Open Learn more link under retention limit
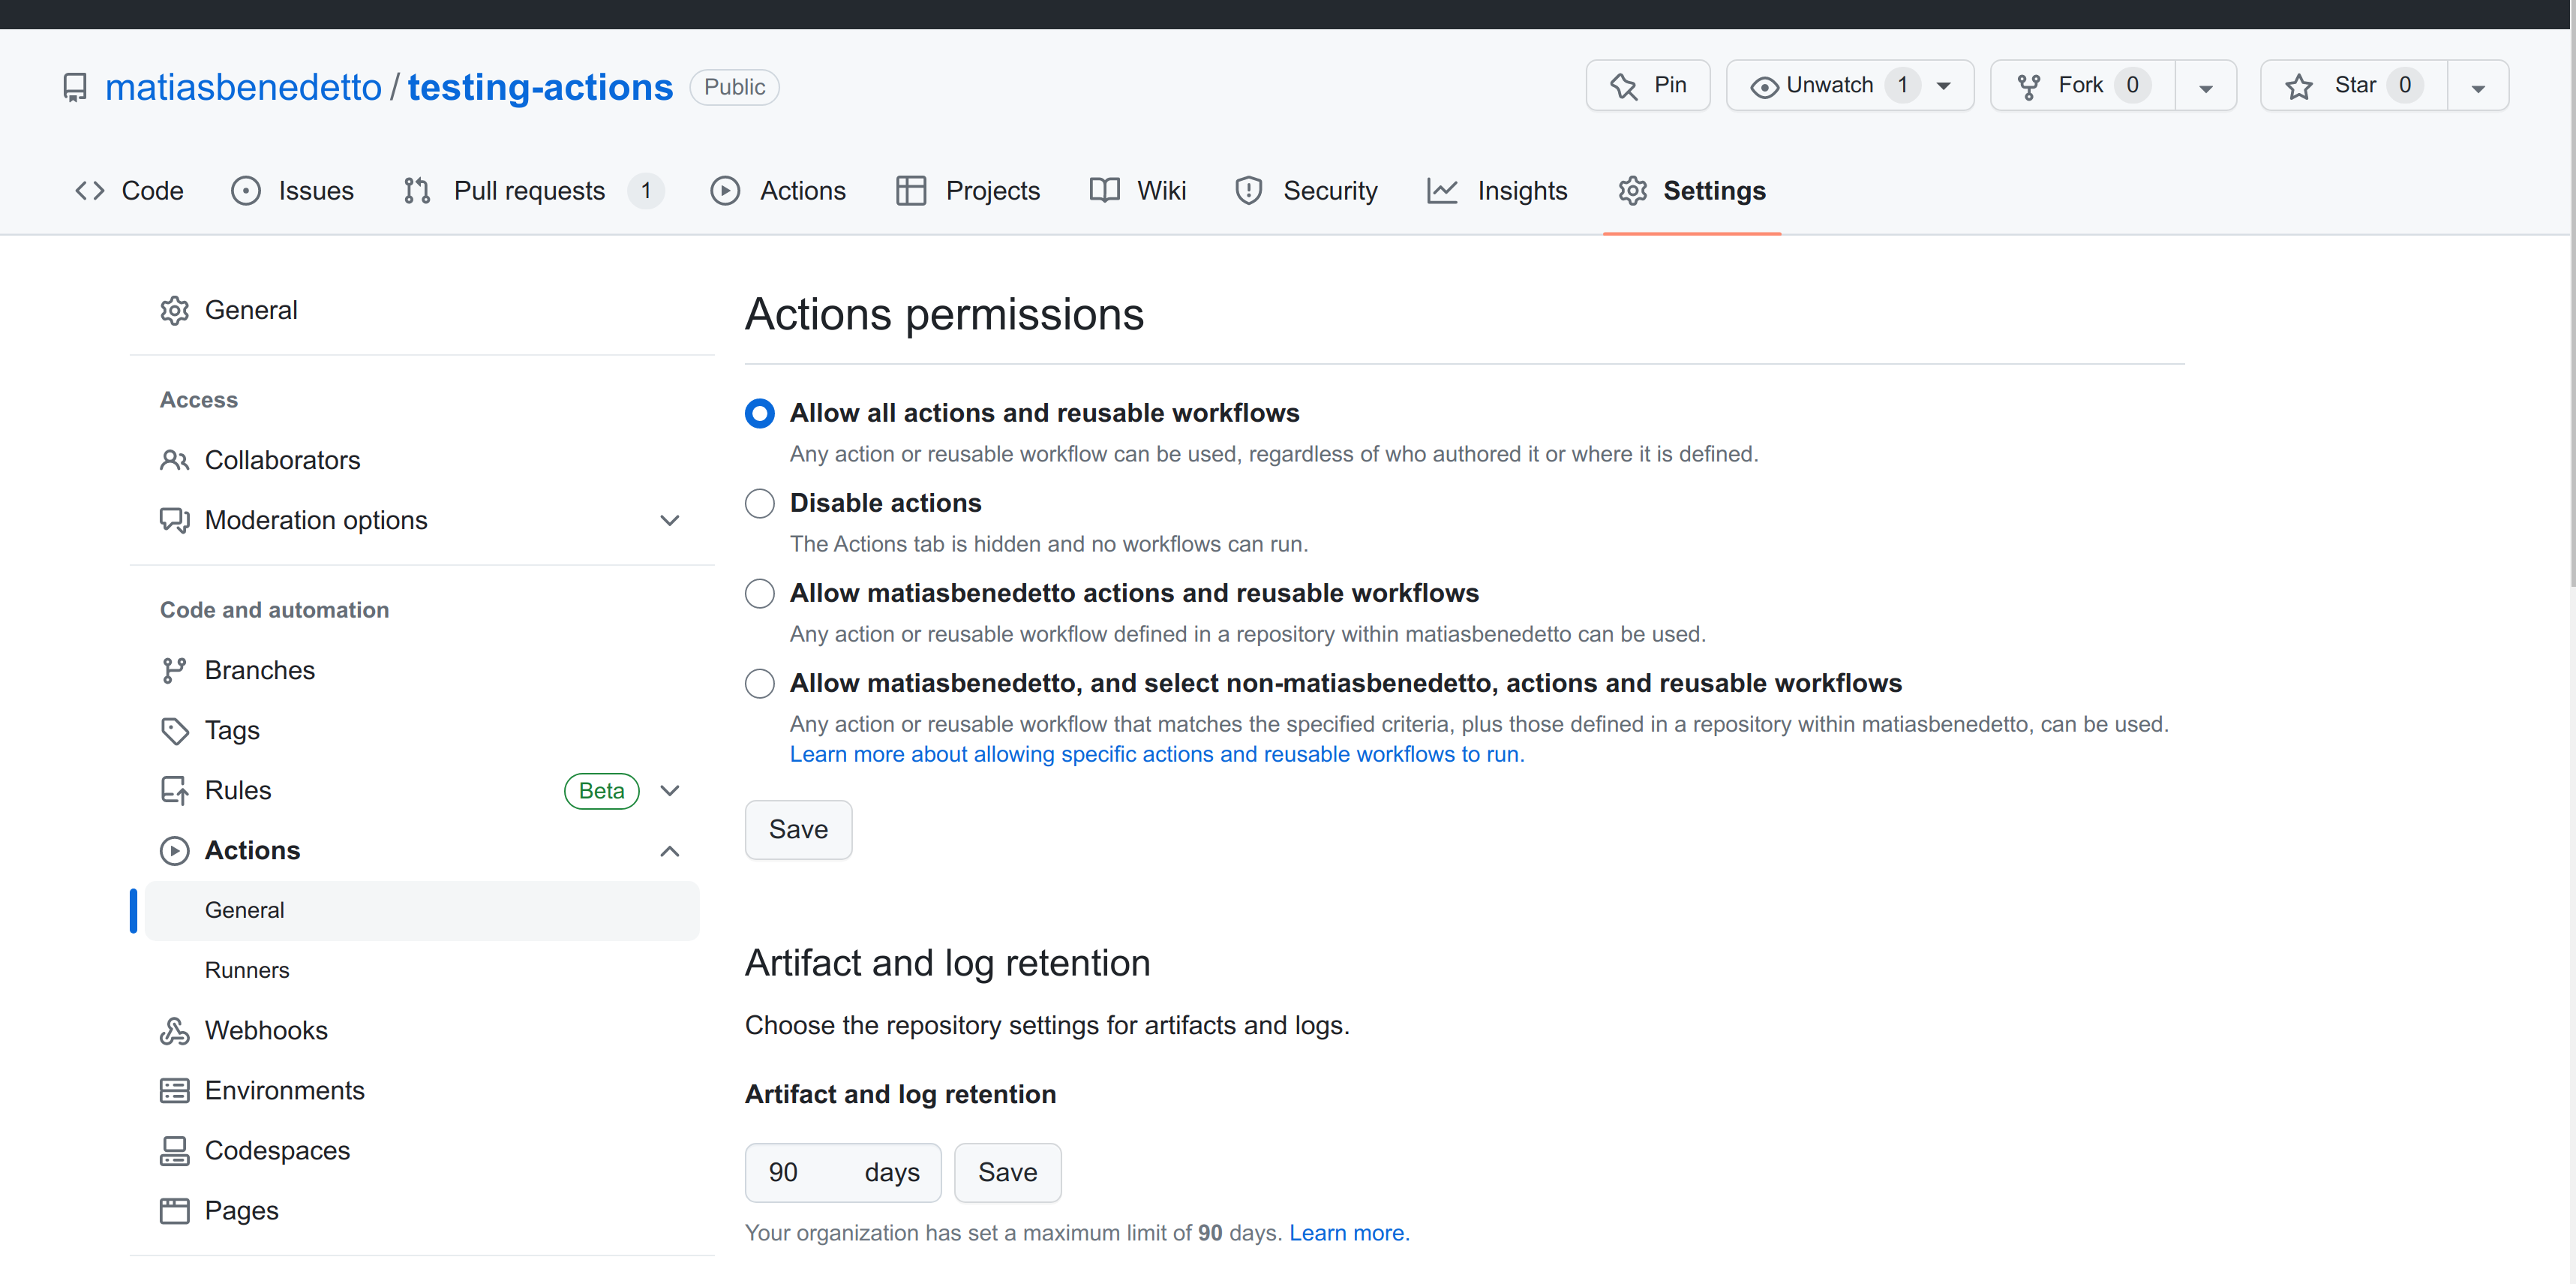 pyautogui.click(x=1349, y=1233)
